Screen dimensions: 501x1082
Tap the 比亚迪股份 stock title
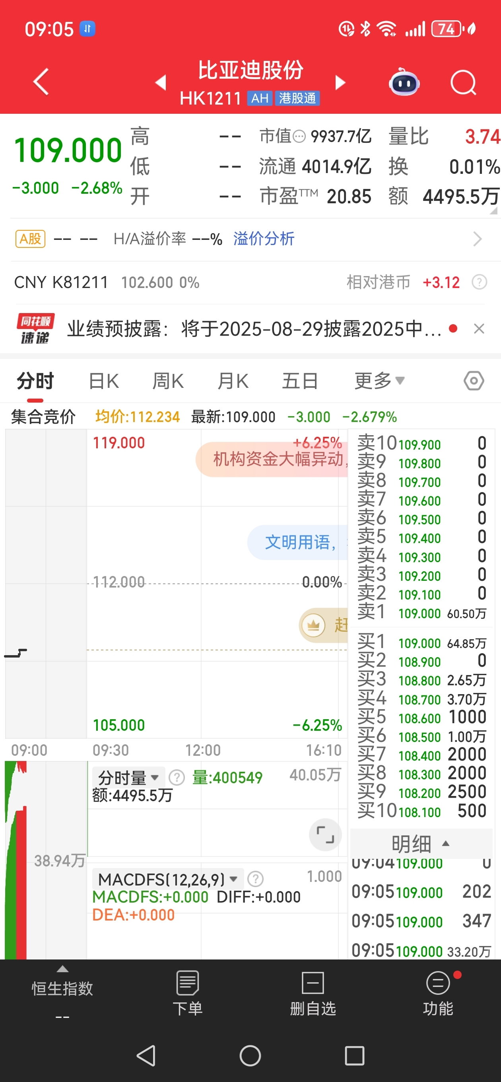250,70
